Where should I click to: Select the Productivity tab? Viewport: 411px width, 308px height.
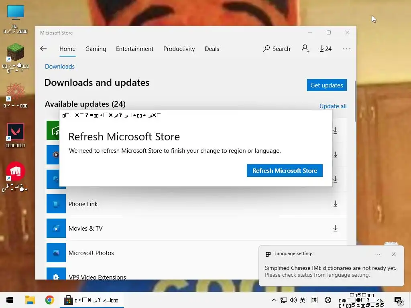coord(179,49)
